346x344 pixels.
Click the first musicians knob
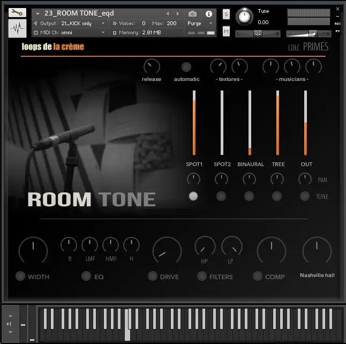(271, 66)
